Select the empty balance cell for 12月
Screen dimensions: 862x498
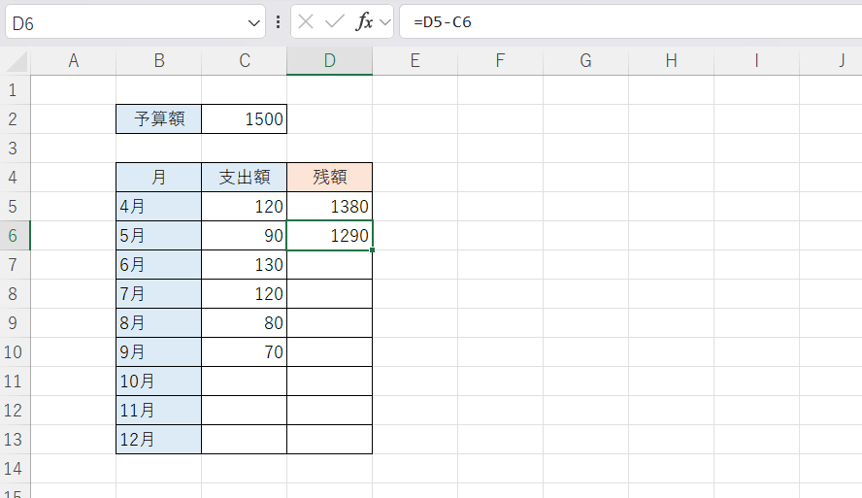click(329, 439)
